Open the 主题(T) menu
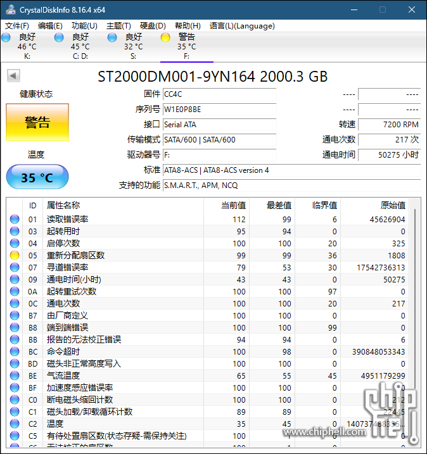The image size is (427, 454). [x=118, y=26]
